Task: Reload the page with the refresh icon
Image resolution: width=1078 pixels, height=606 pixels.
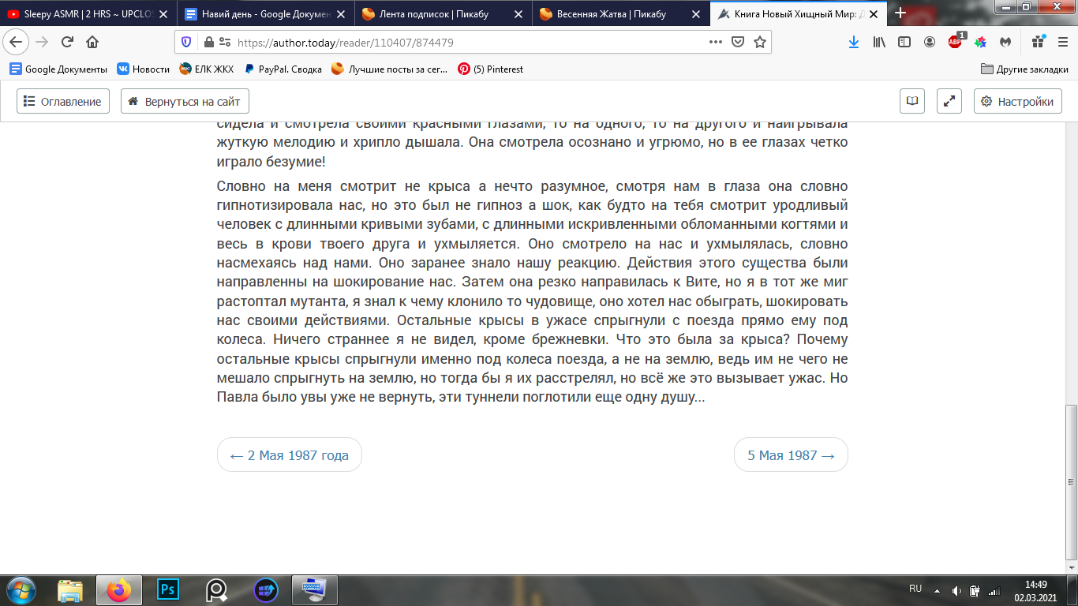Action: pos(67,43)
